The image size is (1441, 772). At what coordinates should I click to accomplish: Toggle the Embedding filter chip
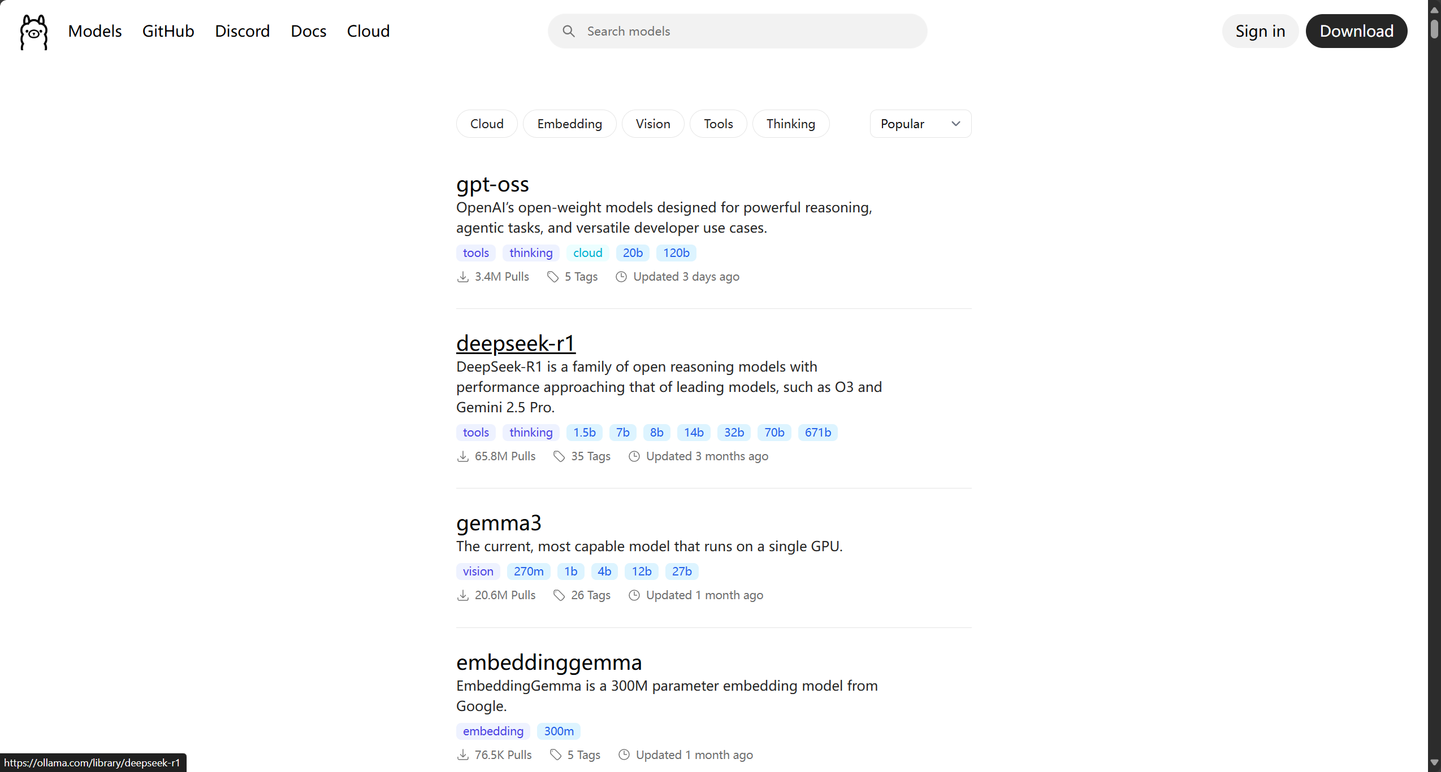pos(569,124)
